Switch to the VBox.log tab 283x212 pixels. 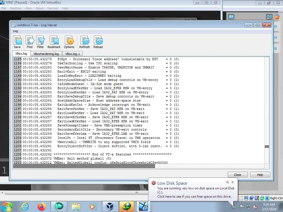point(21,54)
